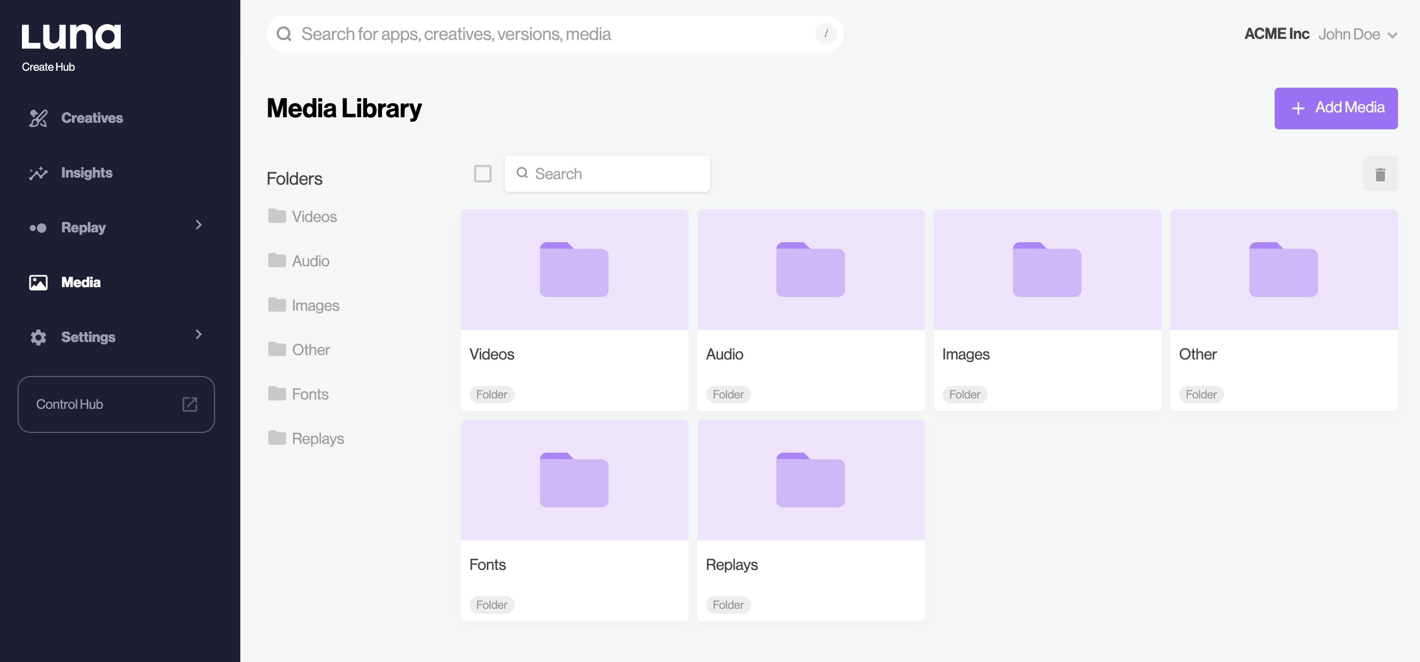
Task: Click the global search magnifier icon
Action: point(284,34)
